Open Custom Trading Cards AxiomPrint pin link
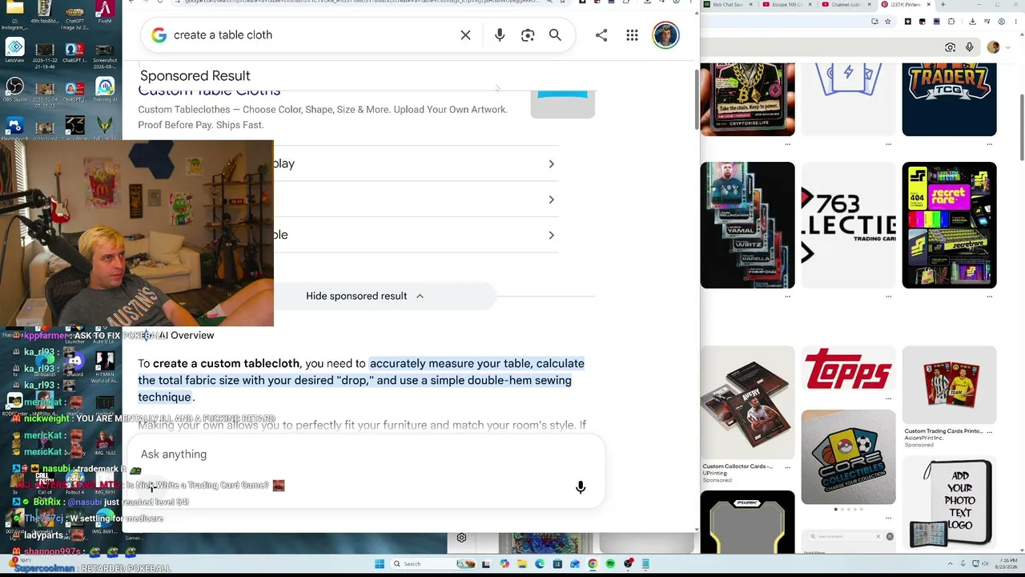 (943, 431)
